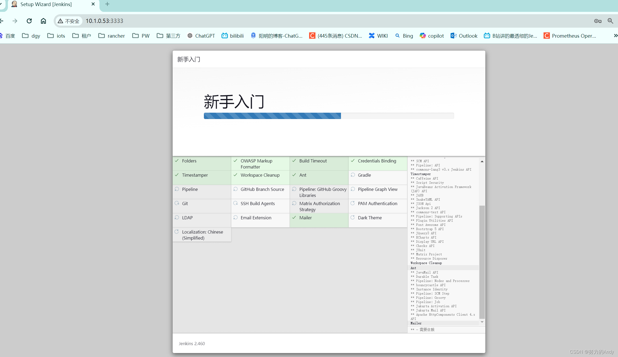Open the WIKI bookmark

(378, 36)
